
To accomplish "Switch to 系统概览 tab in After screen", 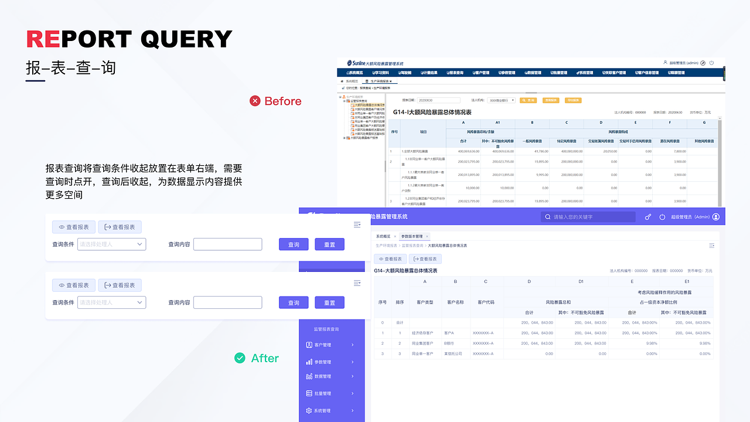I will click(383, 236).
